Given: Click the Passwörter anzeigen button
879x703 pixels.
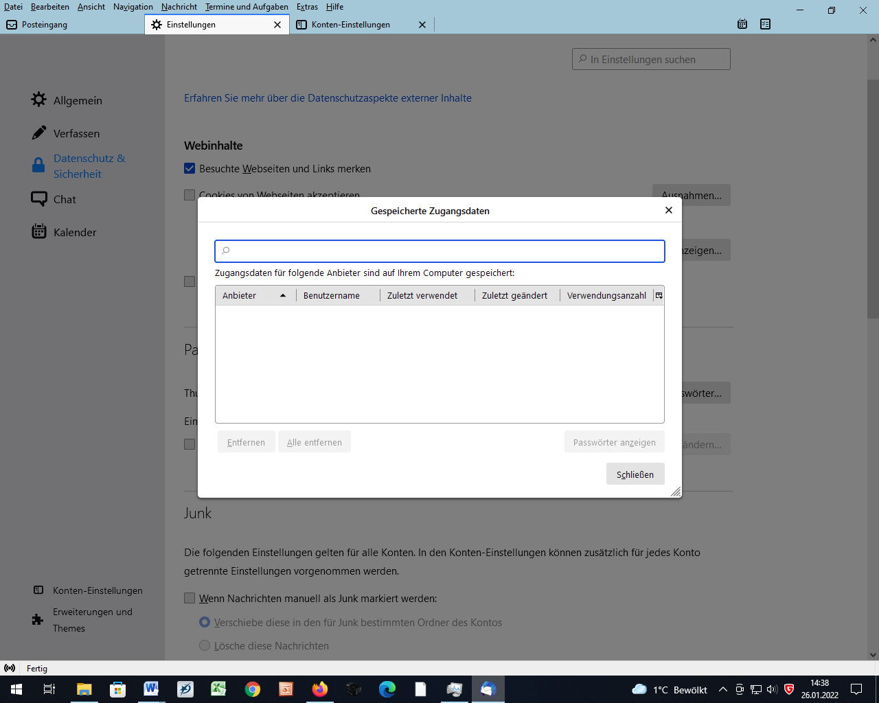Looking at the screenshot, I should pyautogui.click(x=615, y=442).
